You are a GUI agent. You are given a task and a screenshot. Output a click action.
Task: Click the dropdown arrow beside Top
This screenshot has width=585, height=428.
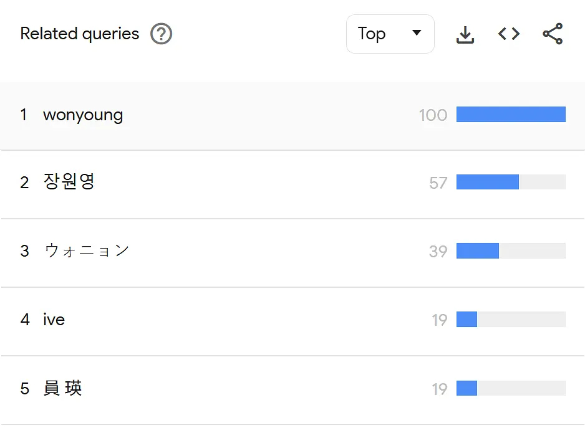[x=417, y=33]
